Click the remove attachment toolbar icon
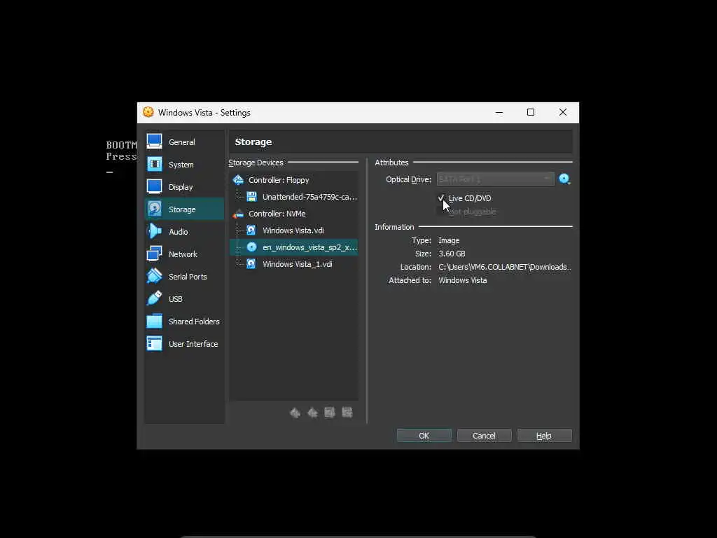The image size is (717, 538). coord(347,413)
